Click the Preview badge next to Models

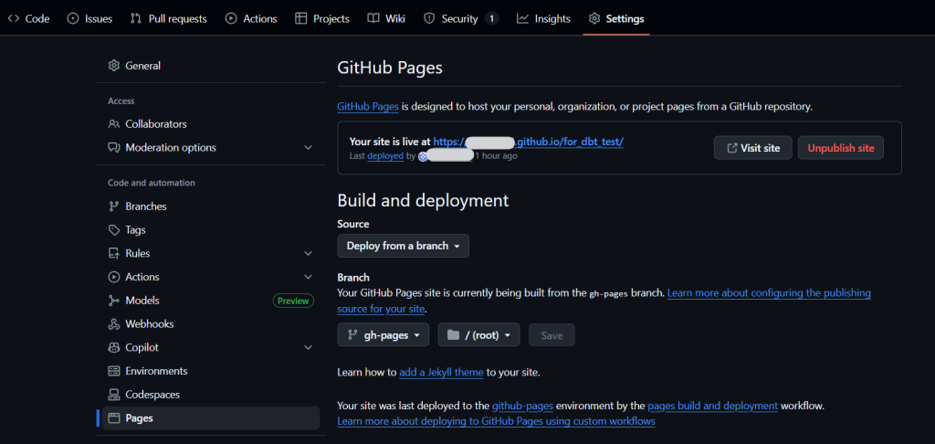[x=293, y=301]
